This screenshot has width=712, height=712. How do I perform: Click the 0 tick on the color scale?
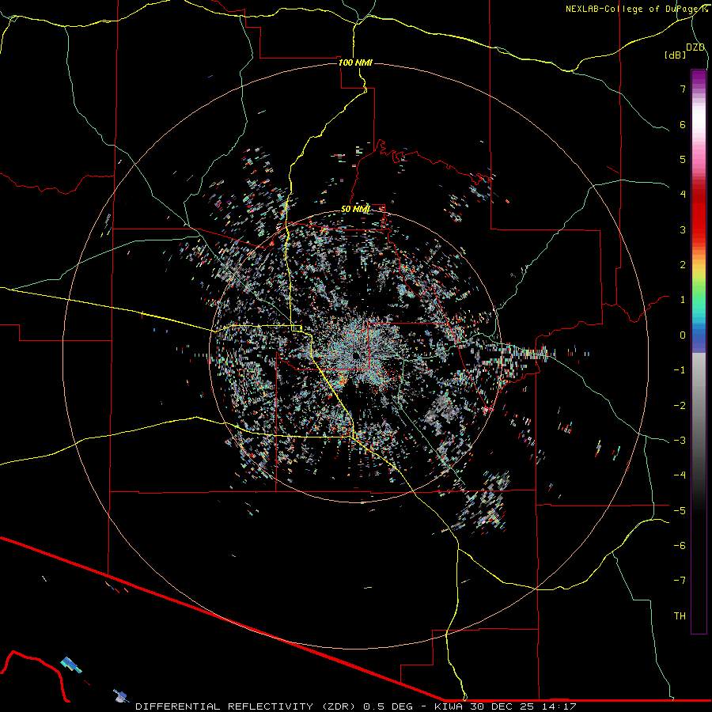click(x=683, y=335)
